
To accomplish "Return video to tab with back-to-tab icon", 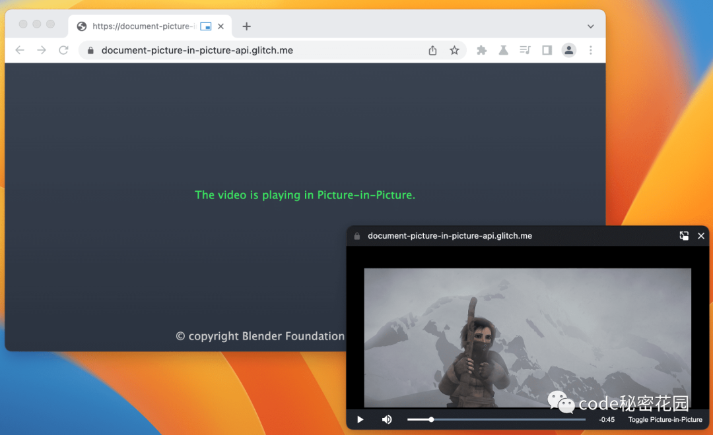I will coord(684,236).
